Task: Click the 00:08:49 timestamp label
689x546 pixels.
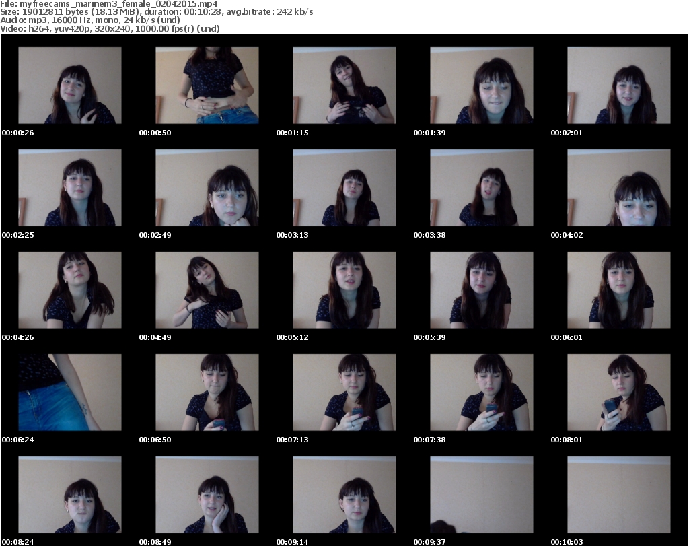Action: click(x=155, y=542)
